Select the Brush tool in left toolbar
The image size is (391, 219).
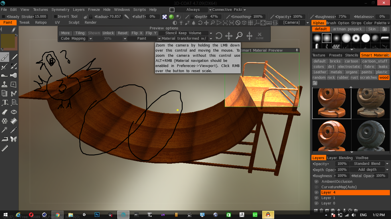click(x=5, y=57)
